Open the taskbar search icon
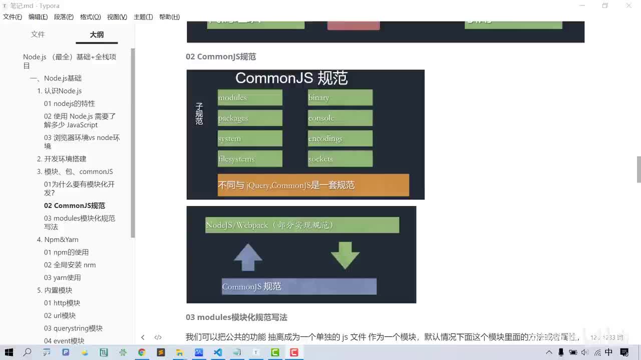 (x=28, y=352)
